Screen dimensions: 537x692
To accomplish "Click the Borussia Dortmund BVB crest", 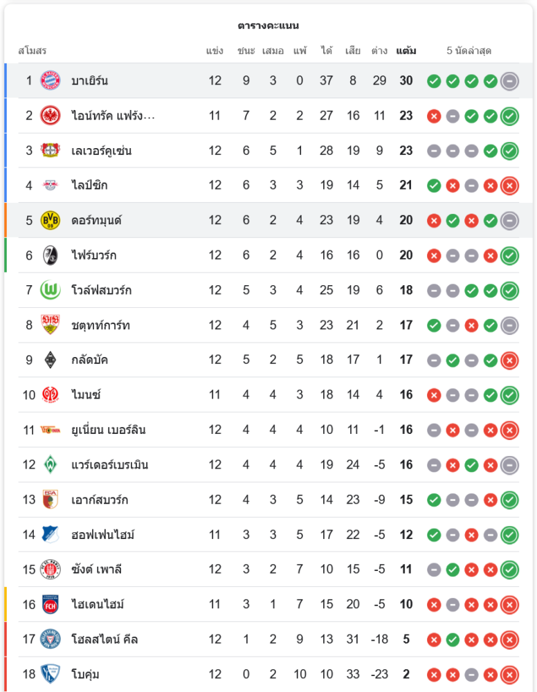I will [x=51, y=220].
